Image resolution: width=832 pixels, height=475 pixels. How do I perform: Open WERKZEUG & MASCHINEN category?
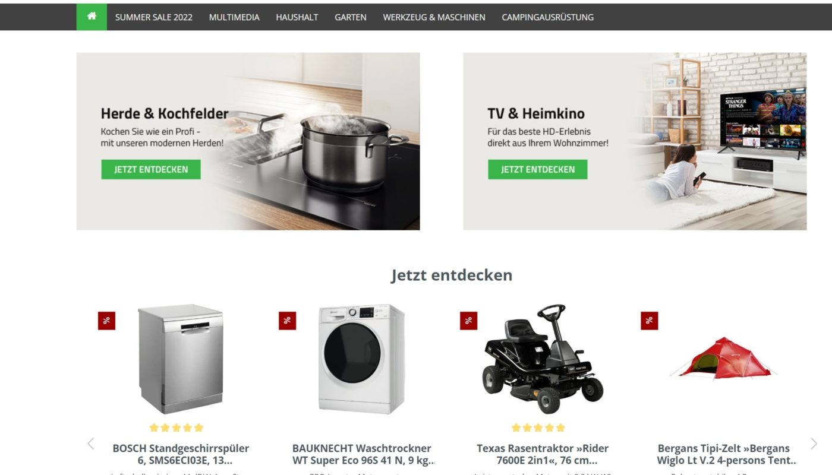(434, 17)
